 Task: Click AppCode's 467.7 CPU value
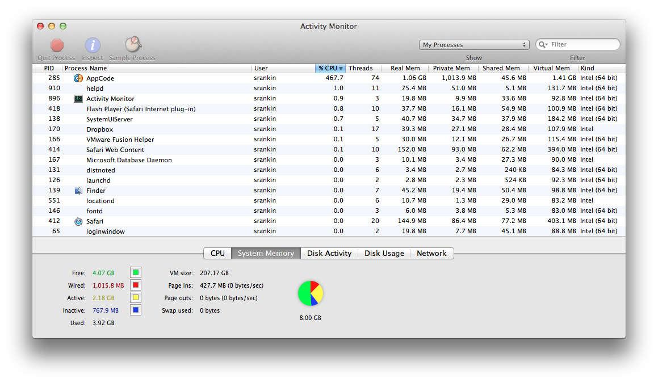(334, 78)
